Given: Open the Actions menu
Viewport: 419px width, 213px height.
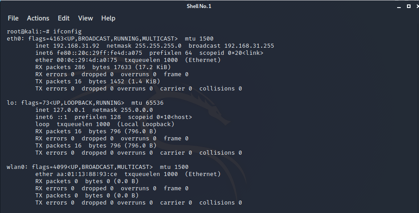Looking at the screenshot, I should 38,18.
